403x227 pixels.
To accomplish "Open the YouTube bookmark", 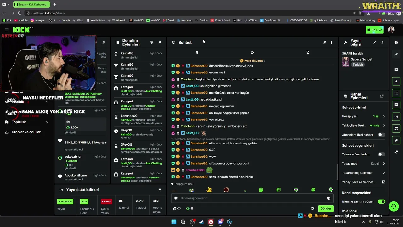I will point(21,20).
